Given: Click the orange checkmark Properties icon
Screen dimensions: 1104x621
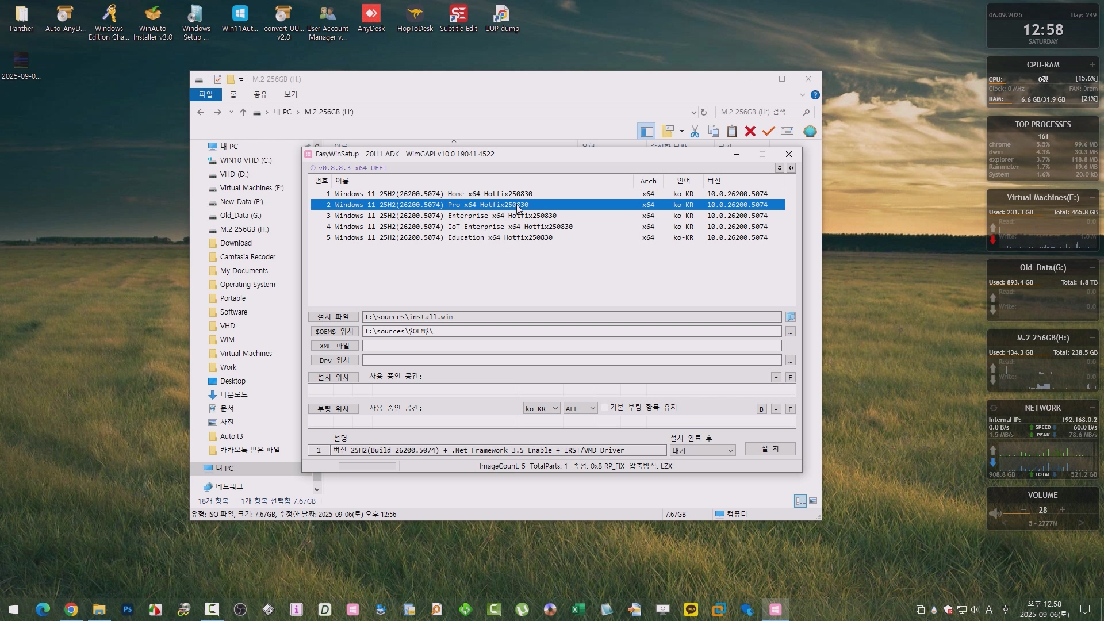Looking at the screenshot, I should click(x=768, y=132).
